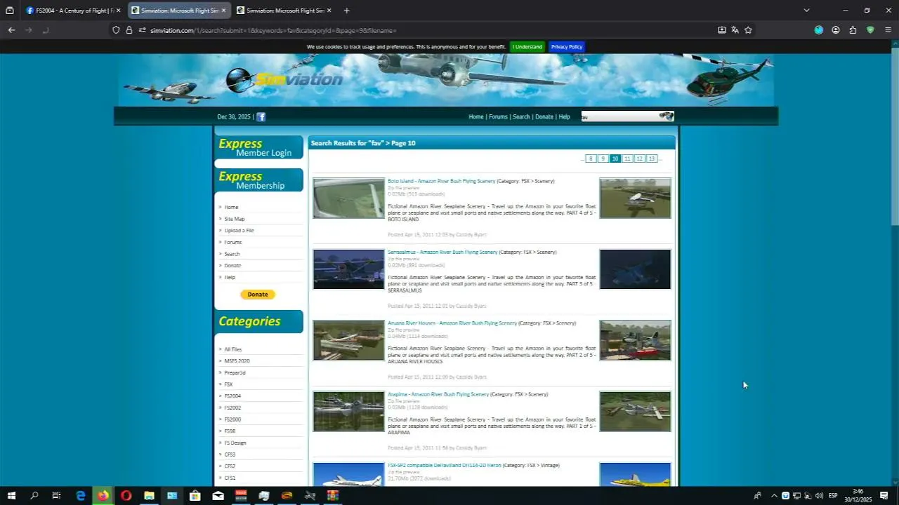Bookmark this page with the star icon

pyautogui.click(x=748, y=30)
